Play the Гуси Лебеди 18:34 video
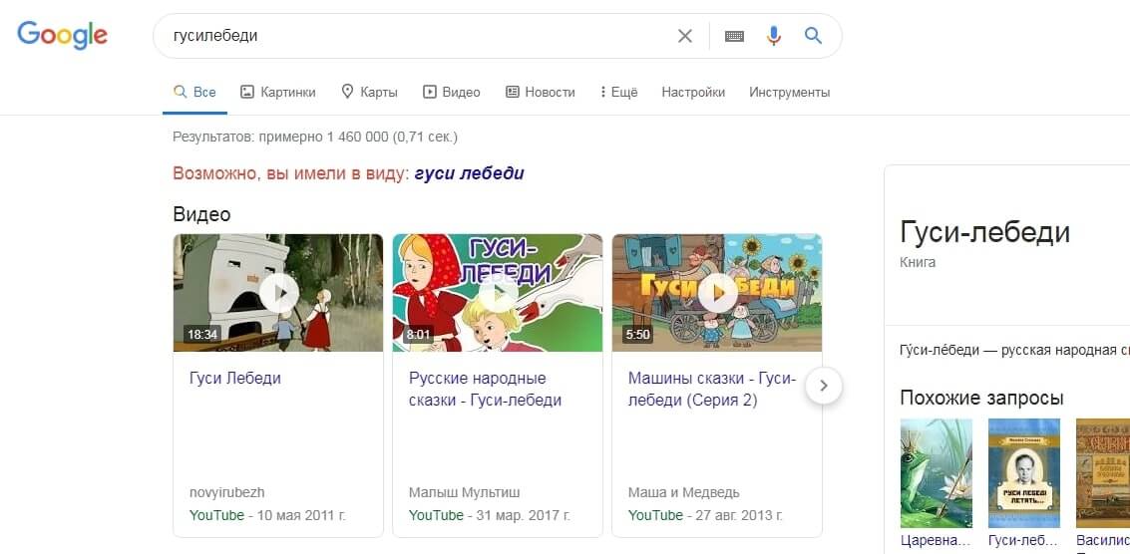 [x=278, y=293]
